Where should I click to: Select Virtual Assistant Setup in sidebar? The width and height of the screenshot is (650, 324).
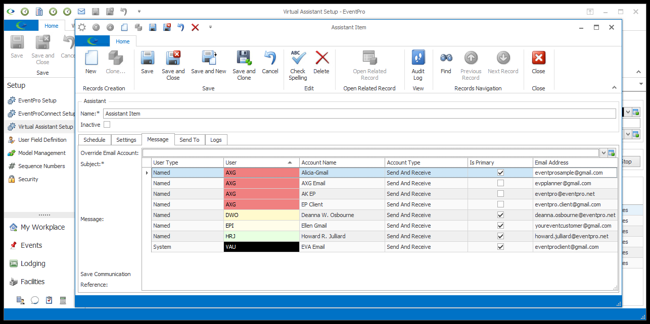tap(40, 127)
